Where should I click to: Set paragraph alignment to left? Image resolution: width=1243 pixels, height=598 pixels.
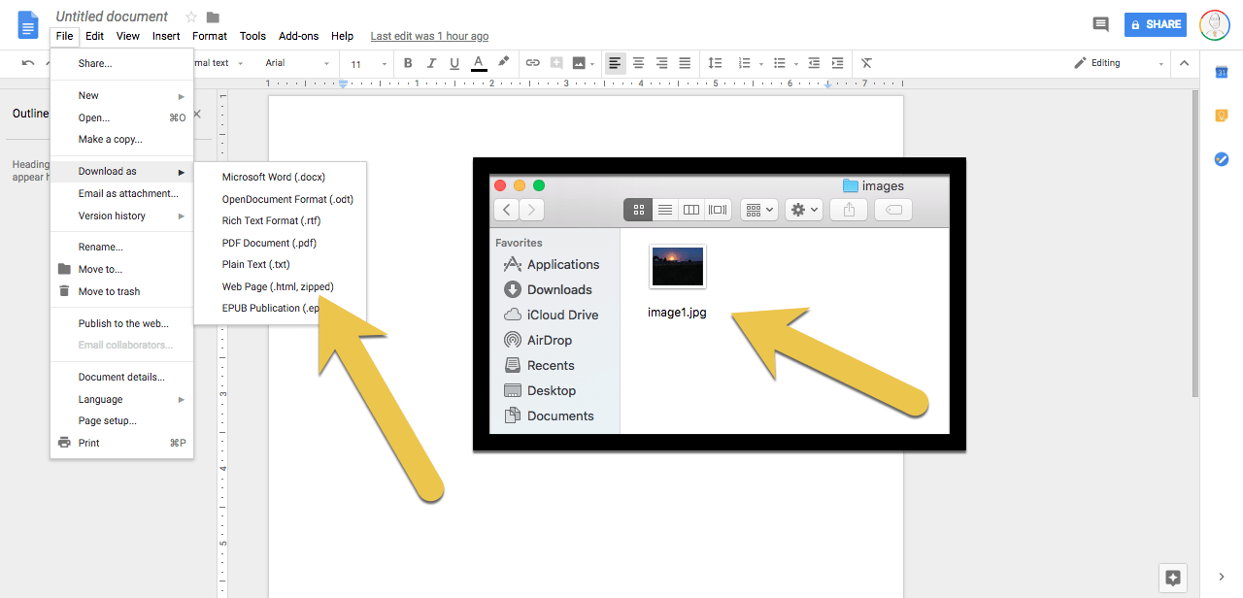pos(615,63)
